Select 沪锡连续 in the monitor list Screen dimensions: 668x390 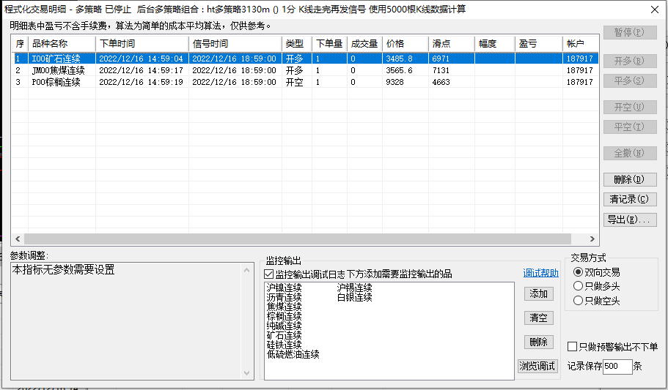pyautogui.click(x=354, y=288)
